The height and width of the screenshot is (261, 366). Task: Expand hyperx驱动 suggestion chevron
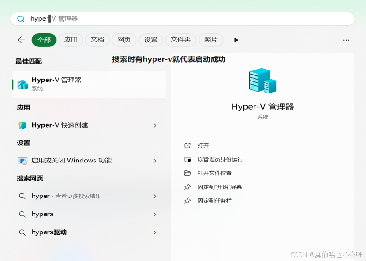pyautogui.click(x=155, y=232)
